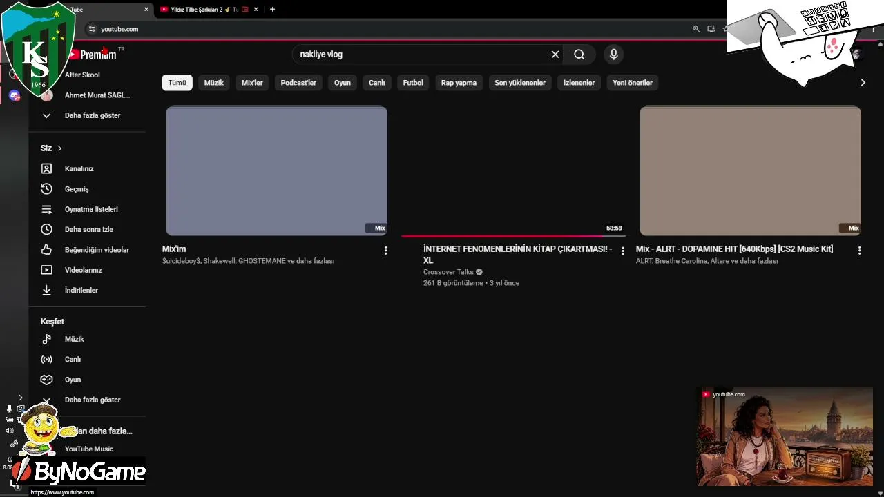884x497 pixels.
Task: Select the Yeni öneriler filter chip
Action: (633, 83)
